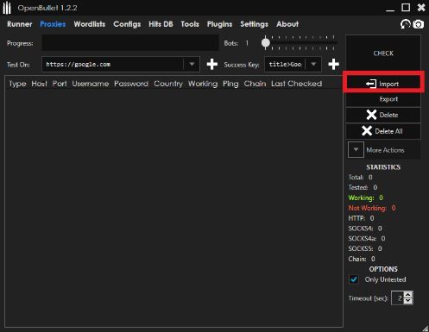Screen dimensions: 429x332
Task: Go to the Configs tab
Action: coord(127,24)
